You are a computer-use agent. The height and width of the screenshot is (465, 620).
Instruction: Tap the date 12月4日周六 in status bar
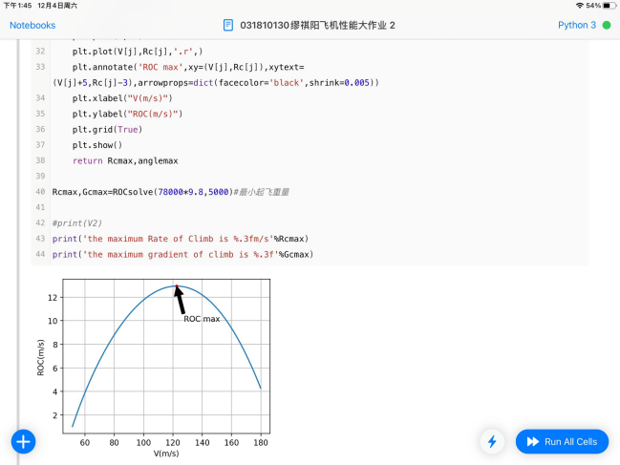[x=57, y=6]
